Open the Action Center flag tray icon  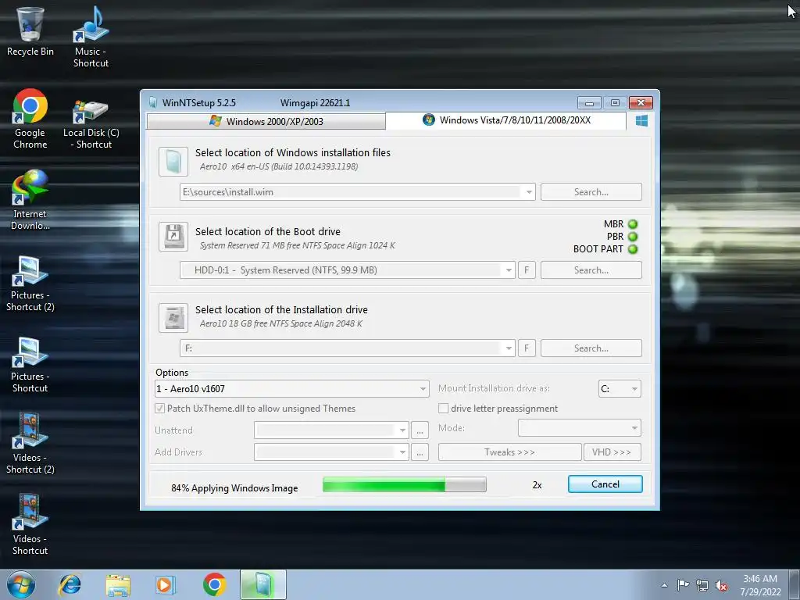[683, 585]
